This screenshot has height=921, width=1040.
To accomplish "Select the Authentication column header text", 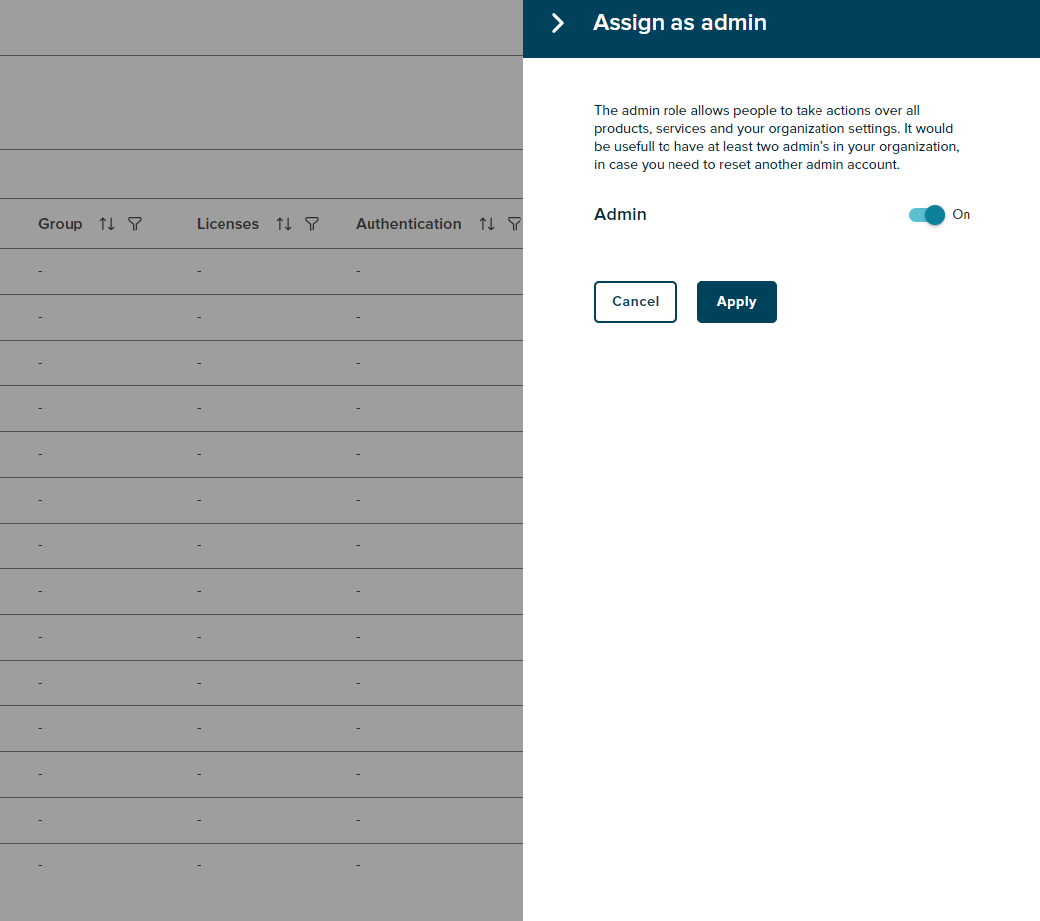I will [408, 224].
